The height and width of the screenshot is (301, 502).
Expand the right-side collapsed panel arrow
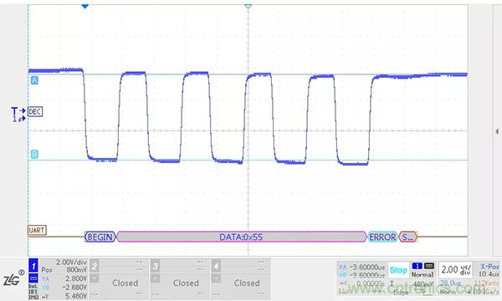coord(497,131)
